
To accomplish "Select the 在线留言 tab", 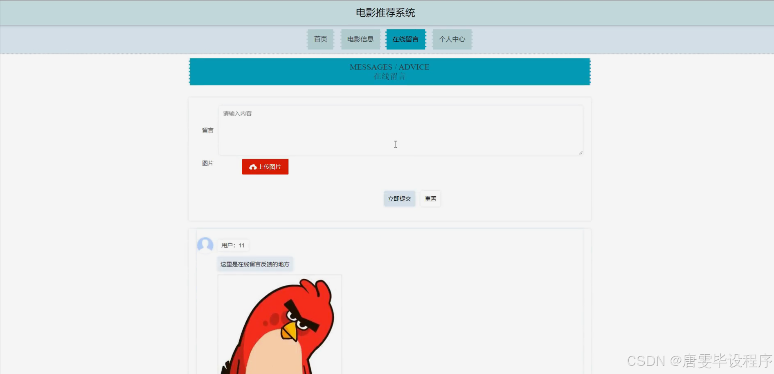I will click(x=405, y=39).
